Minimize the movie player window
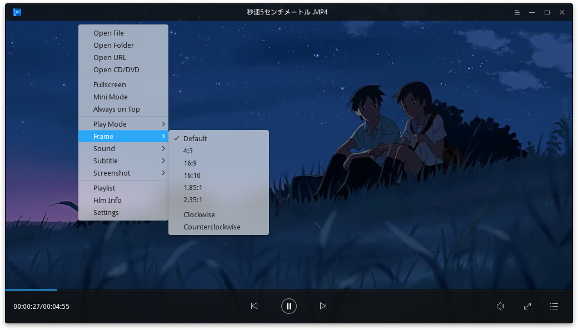The image size is (578, 330). (x=532, y=13)
